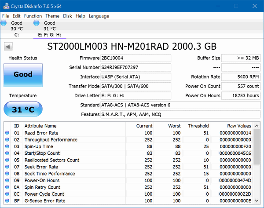This screenshot has width=264, height=208.
Task: Click the Transfer Mode field
Action: (x=136, y=86)
